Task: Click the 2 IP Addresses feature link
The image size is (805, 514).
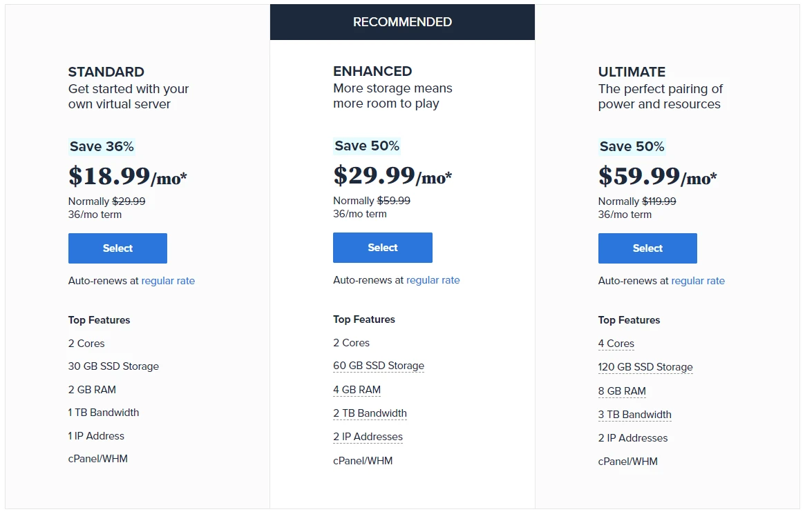Action: click(368, 436)
